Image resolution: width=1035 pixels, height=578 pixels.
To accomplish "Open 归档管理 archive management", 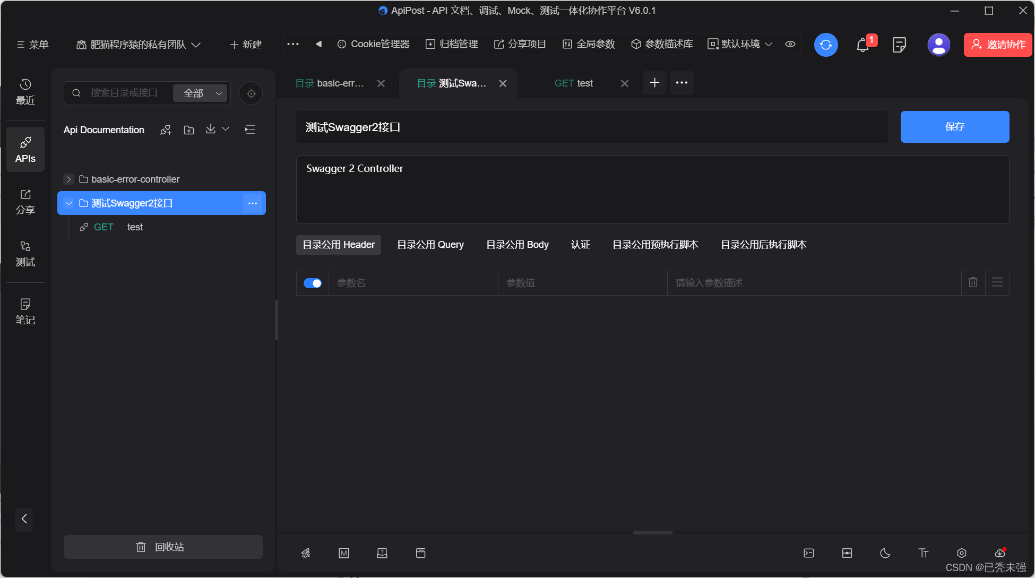I will point(452,44).
